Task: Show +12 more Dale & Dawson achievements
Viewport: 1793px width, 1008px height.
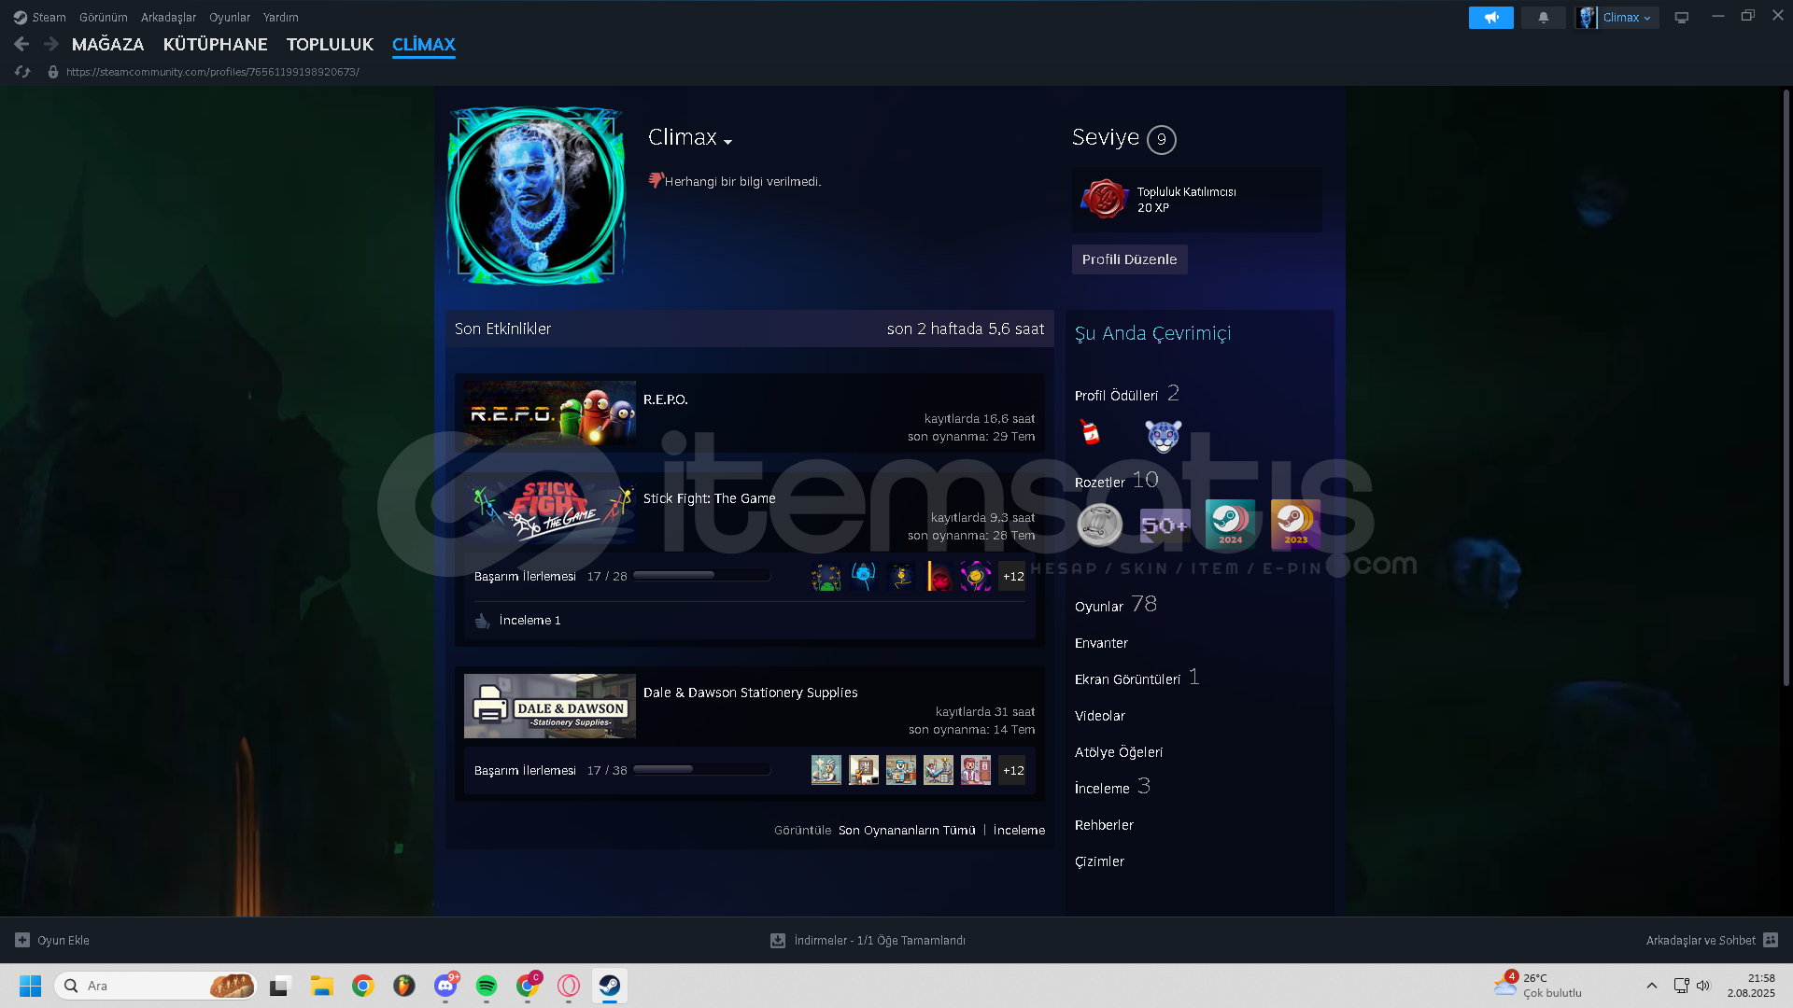Action: (1013, 771)
